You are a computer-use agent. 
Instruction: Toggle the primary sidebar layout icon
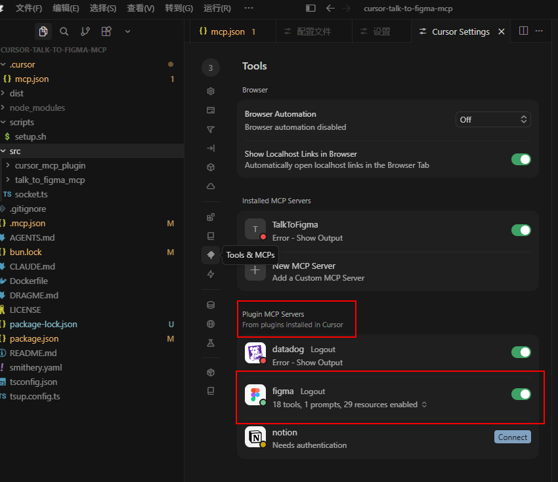pos(311,8)
